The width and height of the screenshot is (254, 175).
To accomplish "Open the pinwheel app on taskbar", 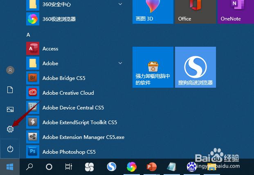I will coord(89,167).
